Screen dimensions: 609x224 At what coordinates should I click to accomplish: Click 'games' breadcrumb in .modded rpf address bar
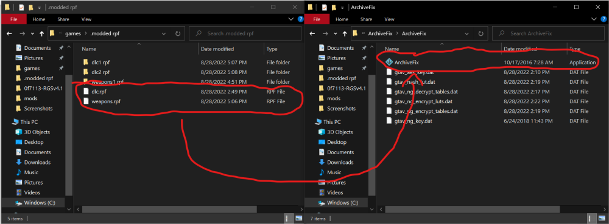point(74,33)
